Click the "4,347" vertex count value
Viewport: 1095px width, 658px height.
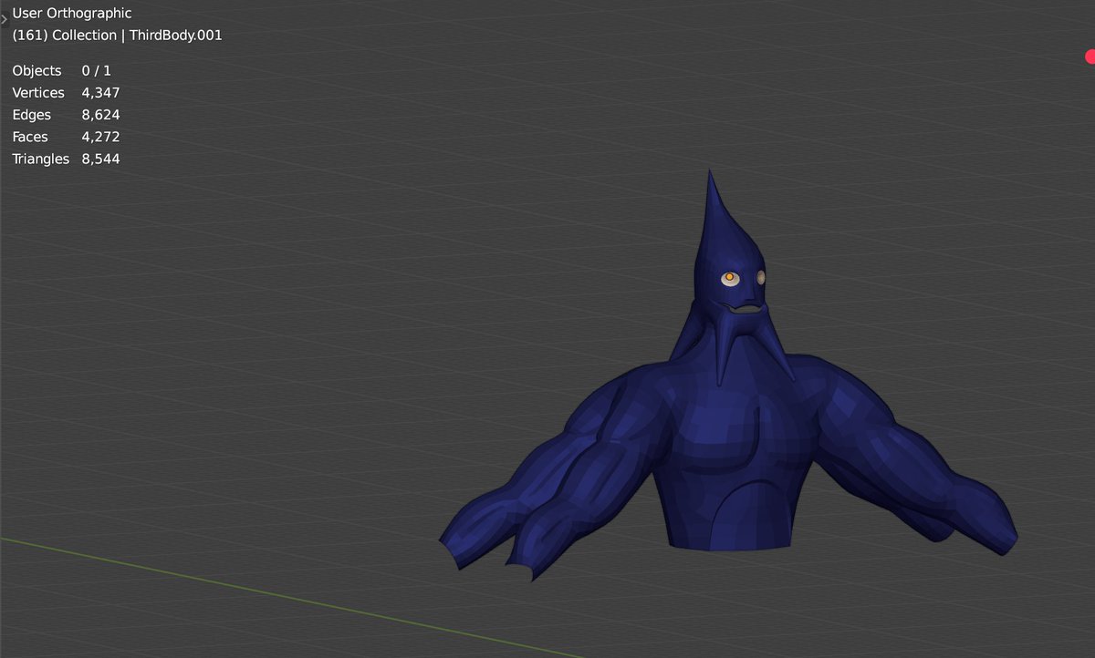click(x=100, y=93)
